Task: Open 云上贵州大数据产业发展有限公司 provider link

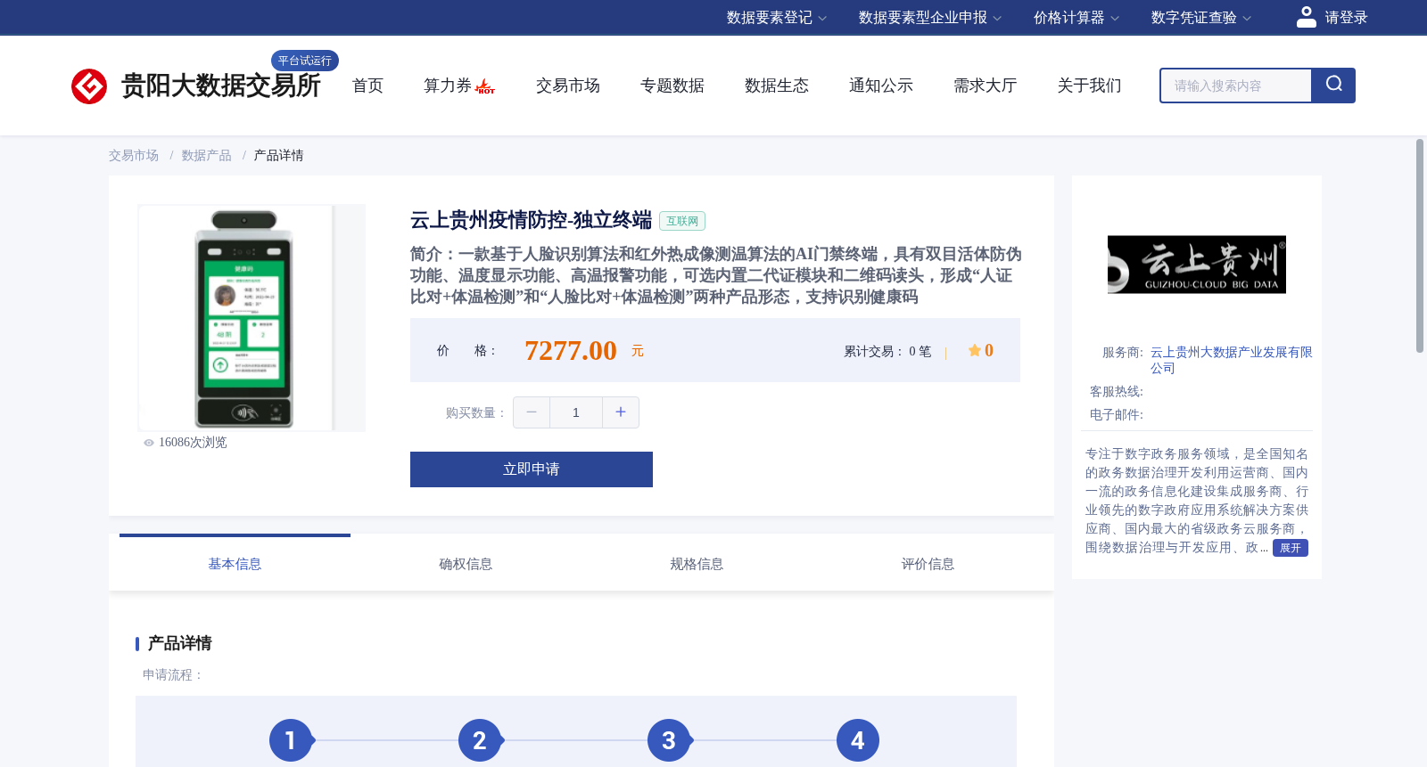Action: [x=1231, y=361]
